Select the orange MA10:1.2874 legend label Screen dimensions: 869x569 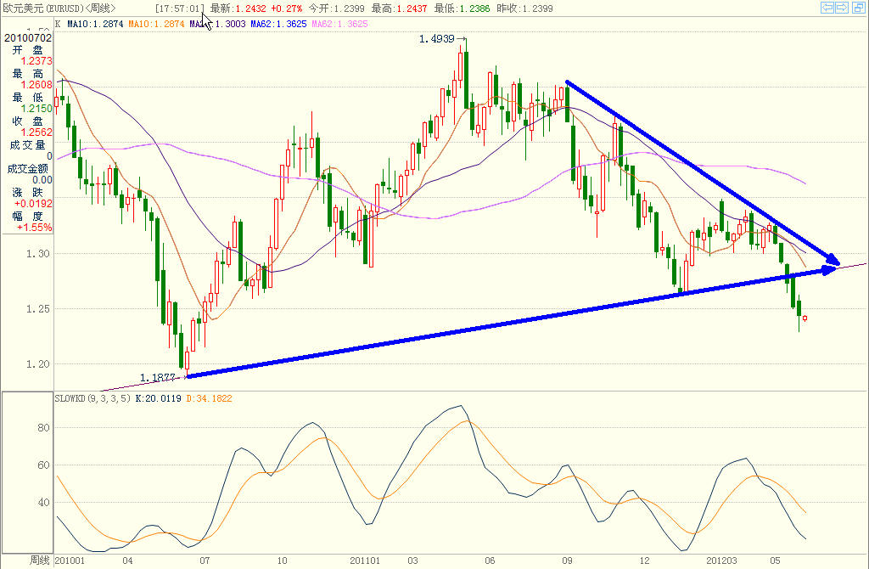coord(156,24)
